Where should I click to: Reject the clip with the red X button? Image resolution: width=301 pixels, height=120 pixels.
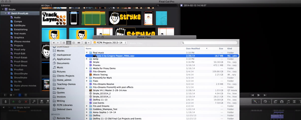point(26,102)
